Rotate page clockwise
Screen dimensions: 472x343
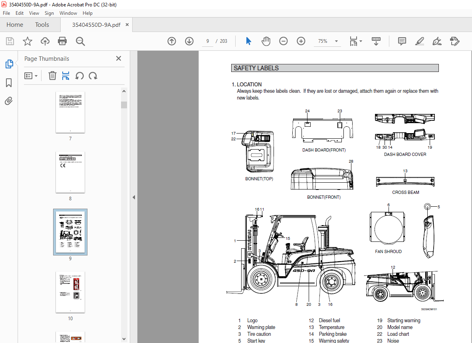pyautogui.click(x=93, y=76)
